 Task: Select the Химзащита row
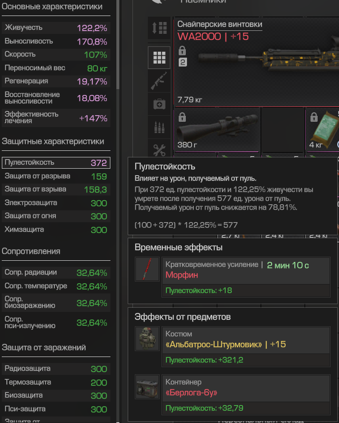point(56,229)
